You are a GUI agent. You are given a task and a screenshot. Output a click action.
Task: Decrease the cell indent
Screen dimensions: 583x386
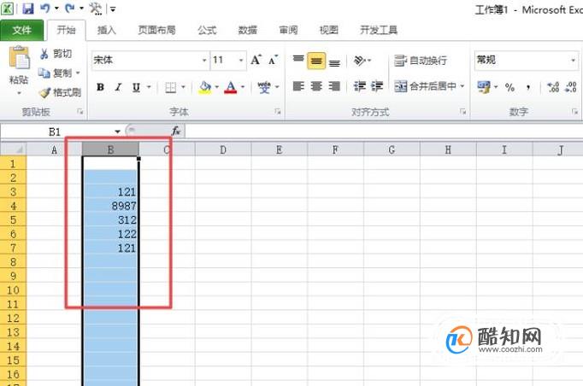click(360, 86)
